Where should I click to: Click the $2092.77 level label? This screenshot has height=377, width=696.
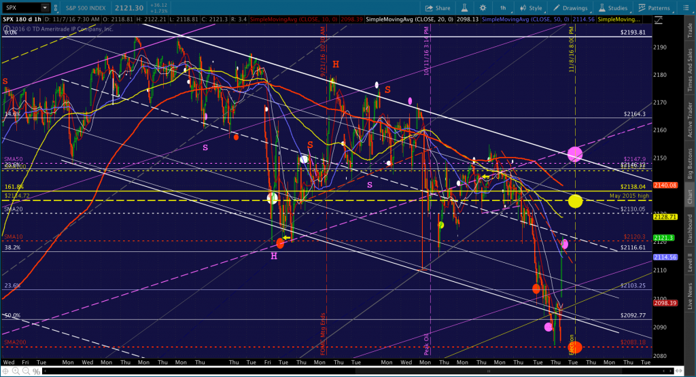[x=633, y=315]
